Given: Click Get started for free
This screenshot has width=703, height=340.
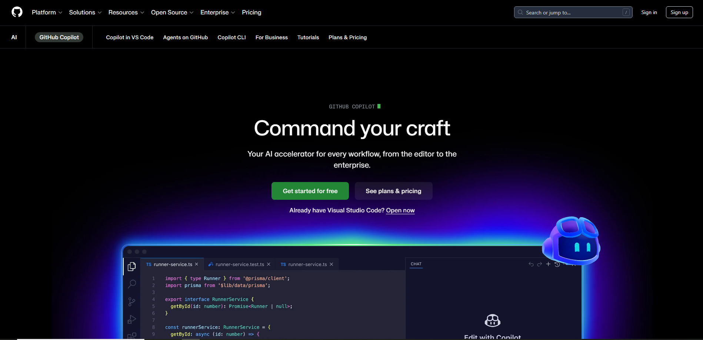Looking at the screenshot, I should (x=310, y=191).
